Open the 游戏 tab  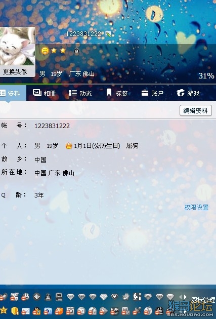tap(188, 93)
